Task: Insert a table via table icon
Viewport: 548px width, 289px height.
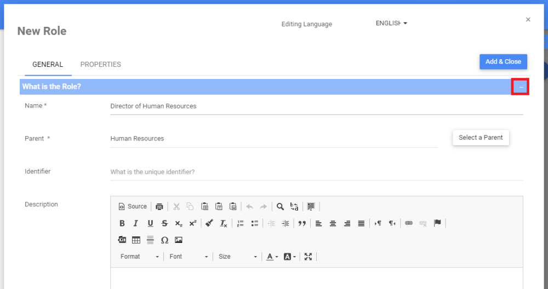Action: pos(136,240)
